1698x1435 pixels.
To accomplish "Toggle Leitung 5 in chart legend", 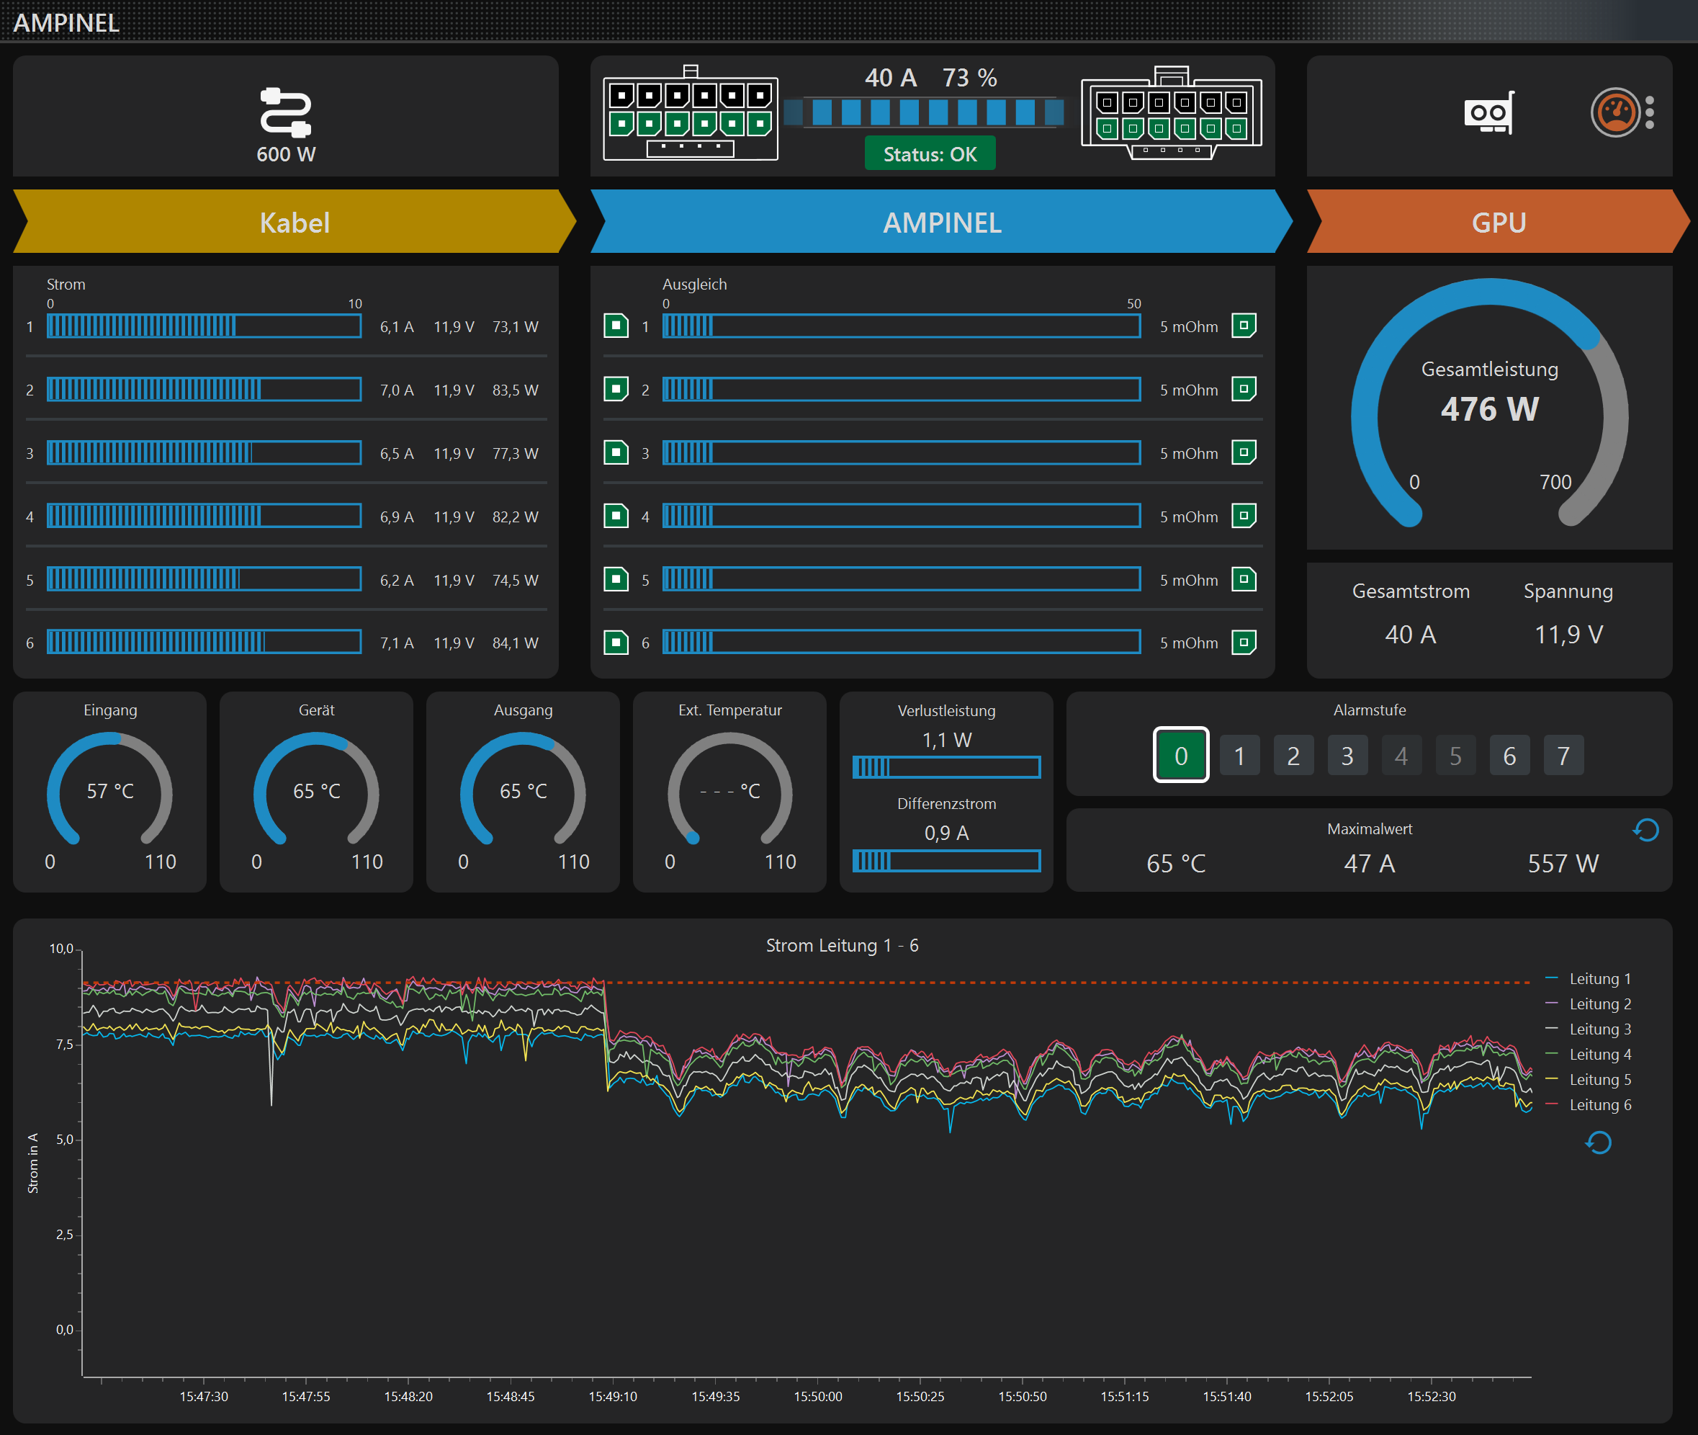I will [1589, 1080].
